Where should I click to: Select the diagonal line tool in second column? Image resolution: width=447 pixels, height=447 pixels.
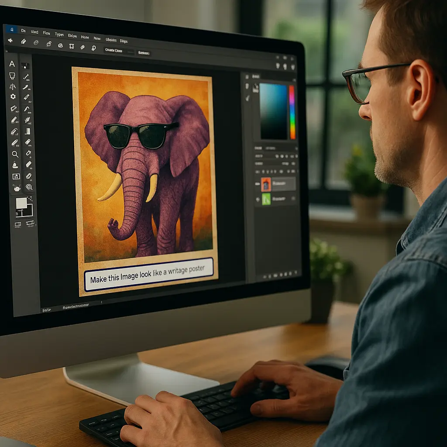[26, 76]
